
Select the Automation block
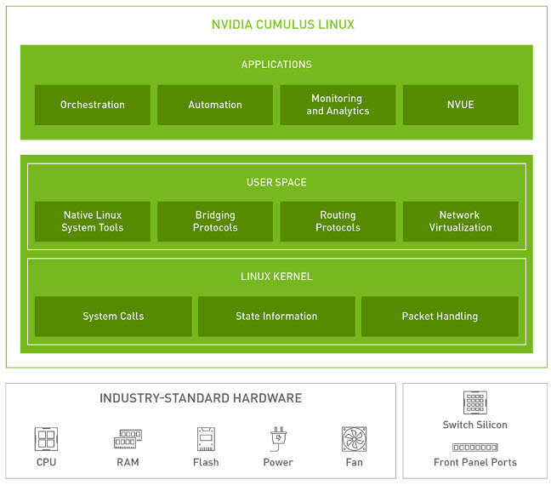(x=215, y=105)
